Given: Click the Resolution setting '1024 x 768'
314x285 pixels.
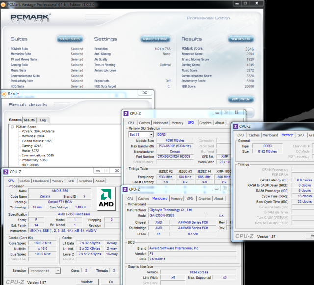Looking at the screenshot, I should (x=162, y=49).
